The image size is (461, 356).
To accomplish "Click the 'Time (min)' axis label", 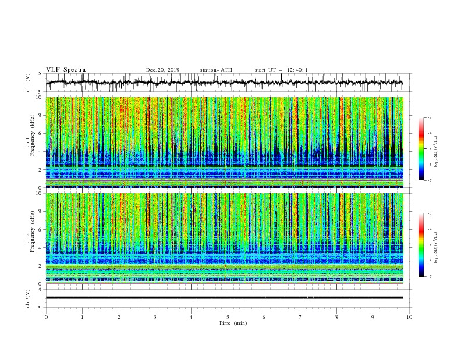I will [233, 323].
